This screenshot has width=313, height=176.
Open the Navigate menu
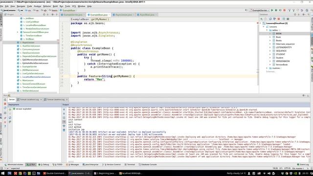21,6
